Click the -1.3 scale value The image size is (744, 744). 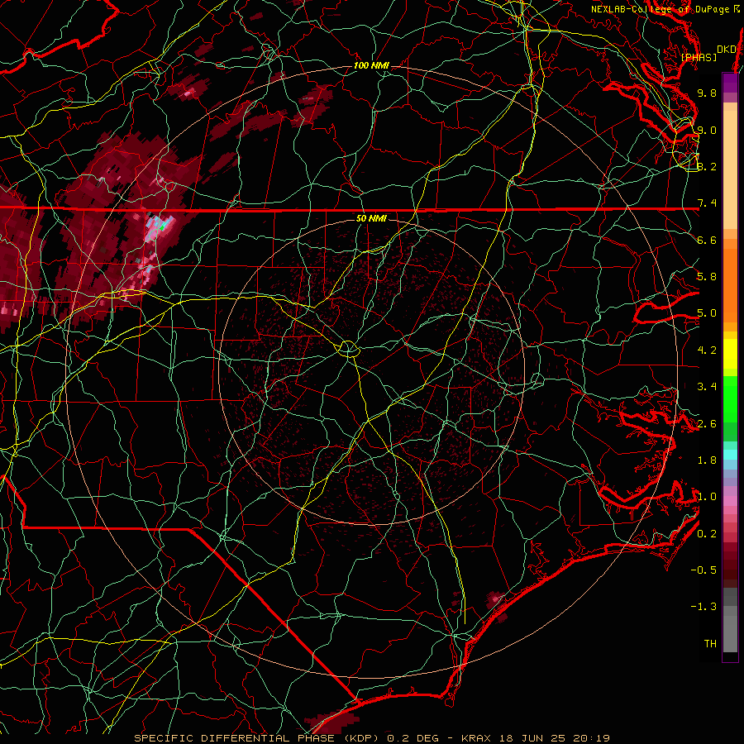pos(703,607)
